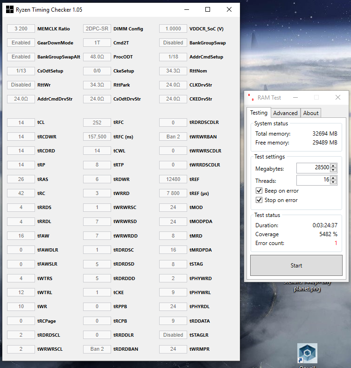Click the tRDRDBAN value Ban 2
The width and height of the screenshot is (351, 368).
pos(97,349)
